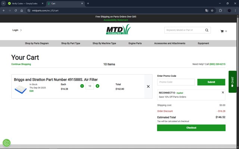The width and height of the screenshot is (239, 149).
Task: Click the Shipping cost $0.00 value
Action: [223, 105]
